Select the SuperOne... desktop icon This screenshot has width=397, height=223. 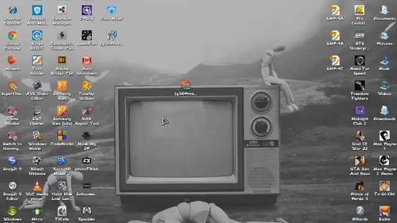pyautogui.click(x=12, y=85)
